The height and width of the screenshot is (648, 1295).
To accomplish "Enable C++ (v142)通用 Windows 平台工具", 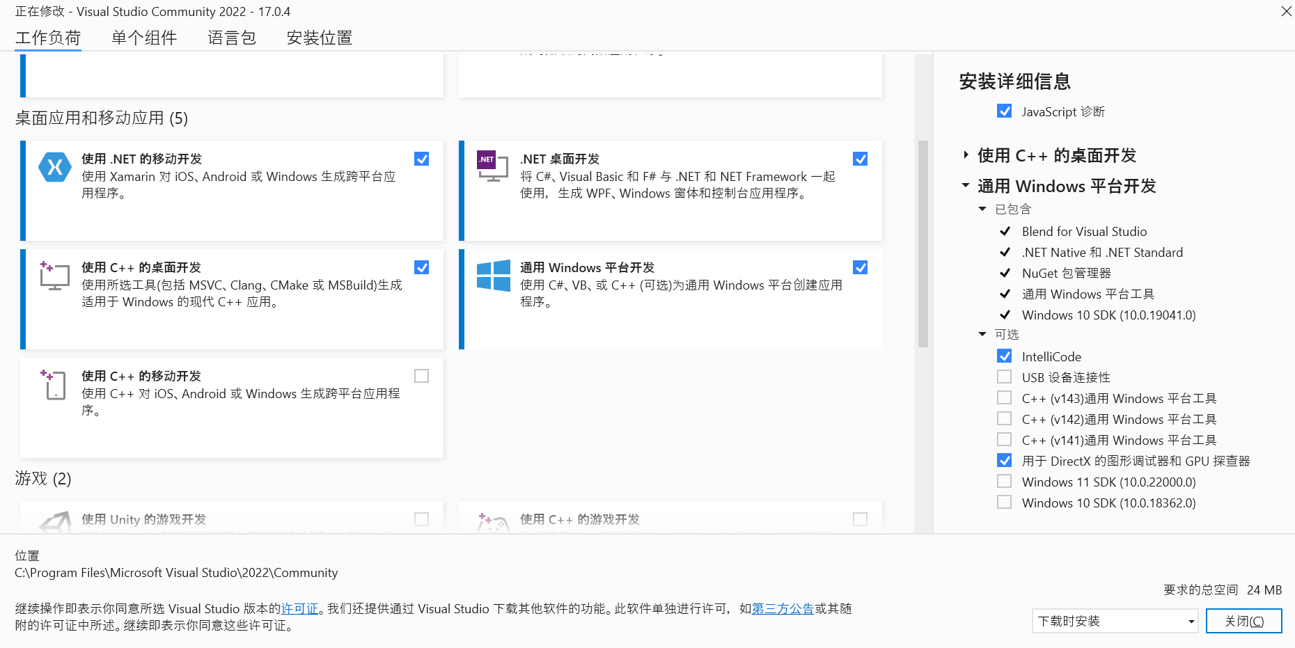I will pyautogui.click(x=1005, y=419).
